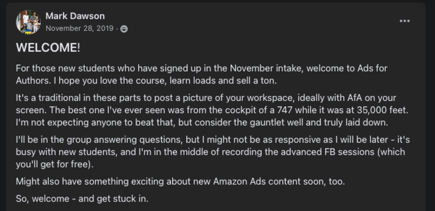
Task: Click the text "you'll get for free"
Action: [x=51, y=164]
